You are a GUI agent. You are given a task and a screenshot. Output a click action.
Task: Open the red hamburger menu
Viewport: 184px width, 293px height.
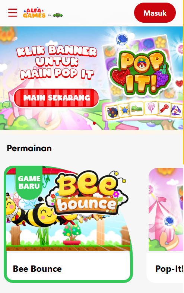pyautogui.click(x=13, y=13)
